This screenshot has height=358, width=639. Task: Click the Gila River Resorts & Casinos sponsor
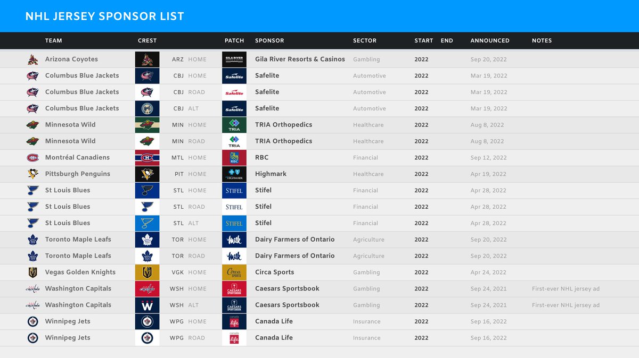(300, 59)
